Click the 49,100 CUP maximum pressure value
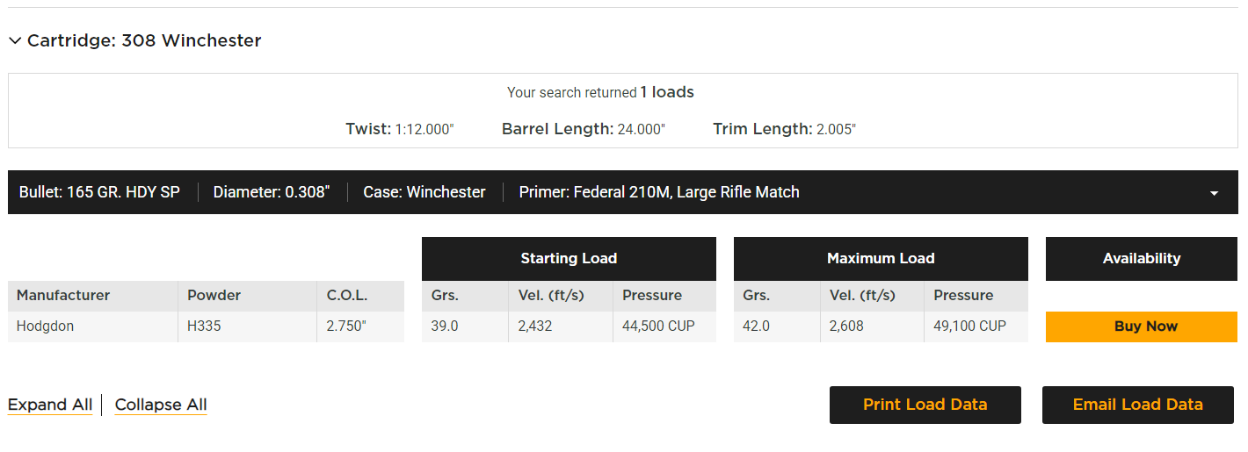 pyautogui.click(x=969, y=326)
